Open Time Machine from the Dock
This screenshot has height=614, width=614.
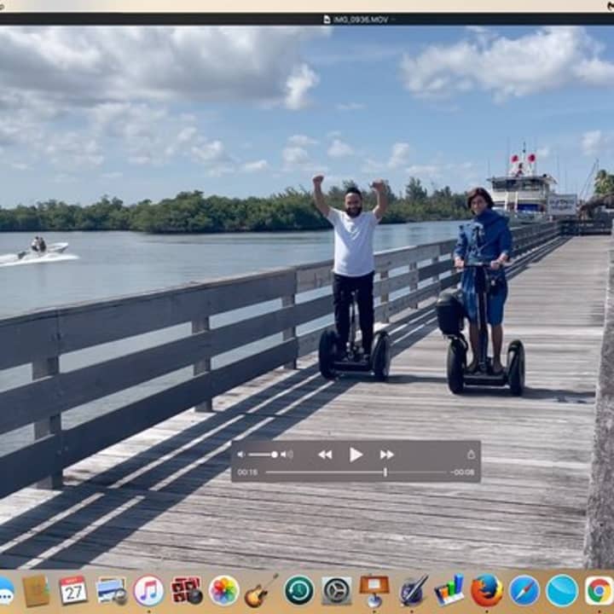point(298,590)
